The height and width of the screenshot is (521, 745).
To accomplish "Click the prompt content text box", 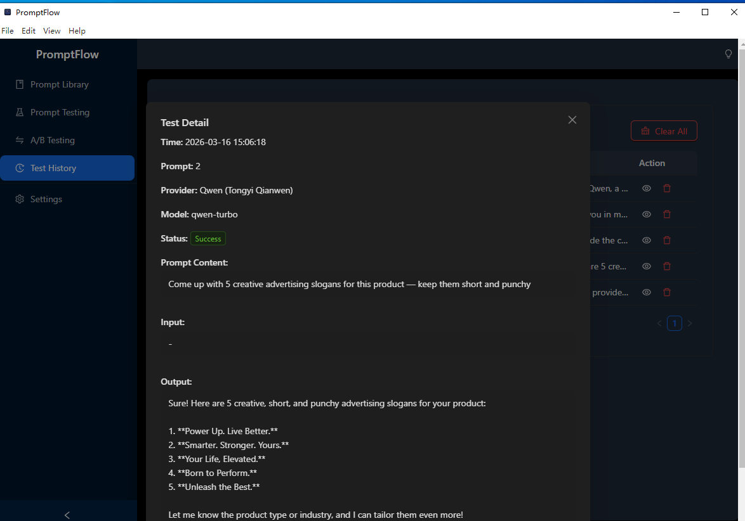I will (x=367, y=284).
